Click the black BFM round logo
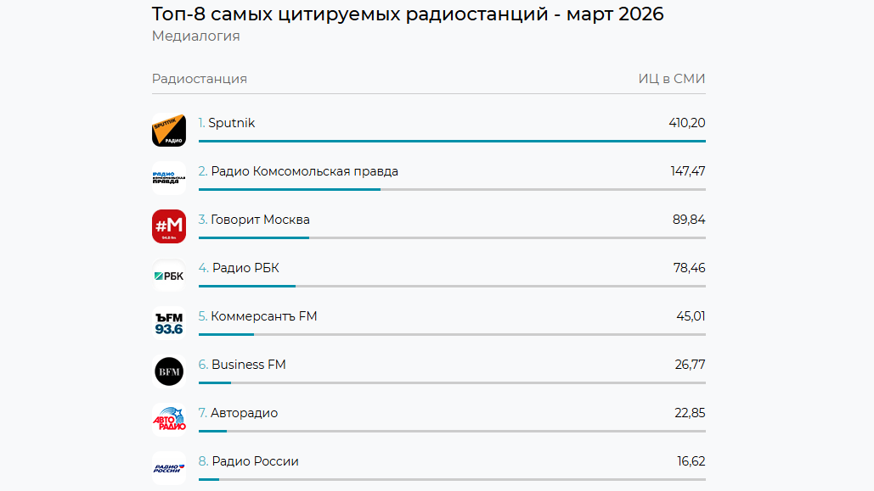Image resolution: width=874 pixels, height=491 pixels. [168, 371]
